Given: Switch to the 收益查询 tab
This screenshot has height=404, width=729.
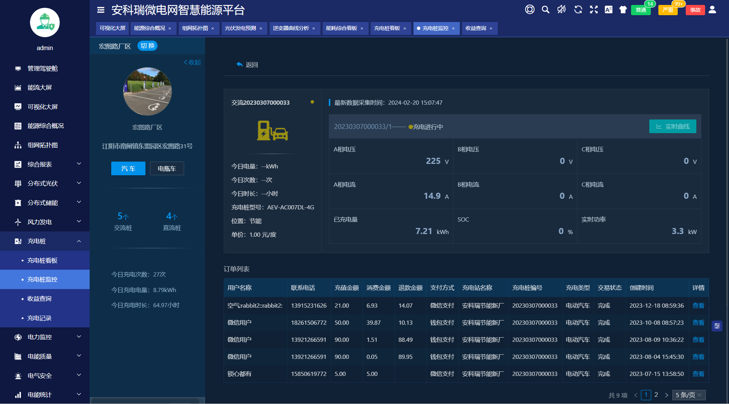Looking at the screenshot, I should [x=477, y=28].
